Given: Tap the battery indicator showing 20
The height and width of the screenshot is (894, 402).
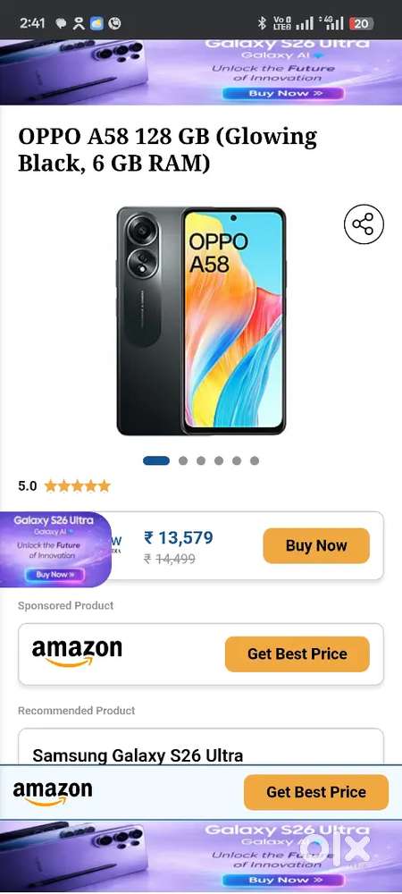Looking at the screenshot, I should (x=361, y=23).
